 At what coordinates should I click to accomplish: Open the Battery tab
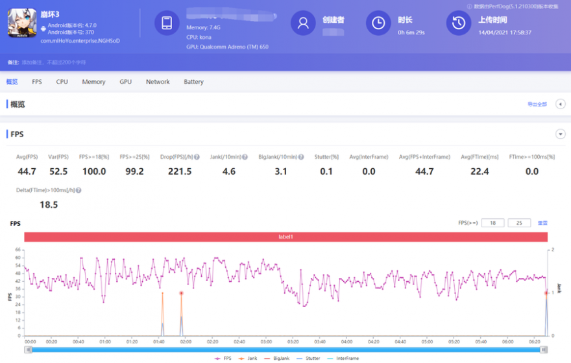(x=193, y=82)
